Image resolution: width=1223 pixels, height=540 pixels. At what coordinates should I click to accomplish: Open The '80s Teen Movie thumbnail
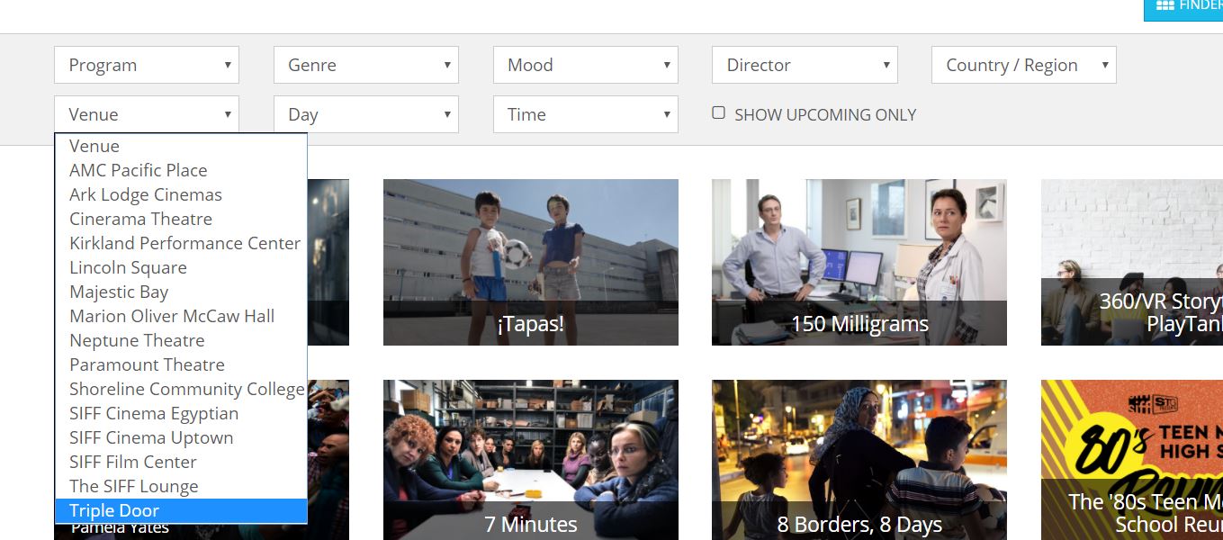(x=1132, y=460)
